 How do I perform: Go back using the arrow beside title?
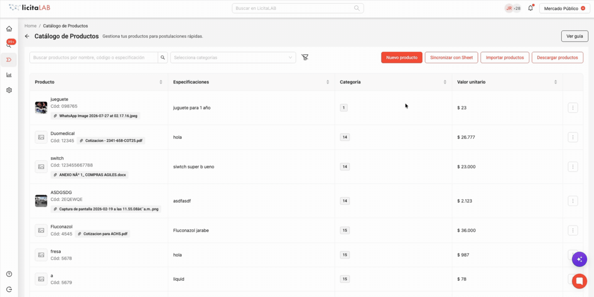27,36
